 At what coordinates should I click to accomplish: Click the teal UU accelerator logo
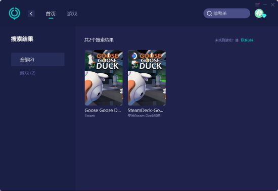tap(14, 14)
